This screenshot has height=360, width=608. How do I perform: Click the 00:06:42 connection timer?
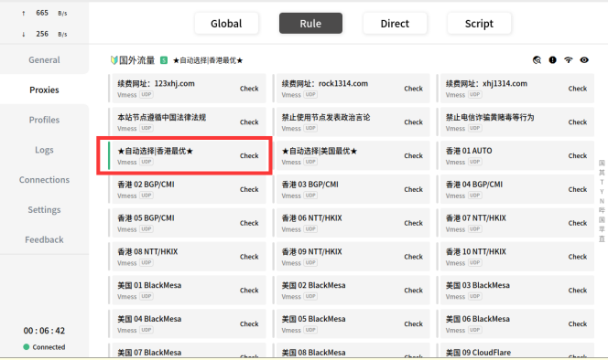[44, 331]
